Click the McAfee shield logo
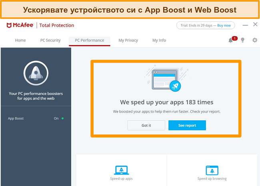The width and height of the screenshot is (260, 186). point(9,25)
